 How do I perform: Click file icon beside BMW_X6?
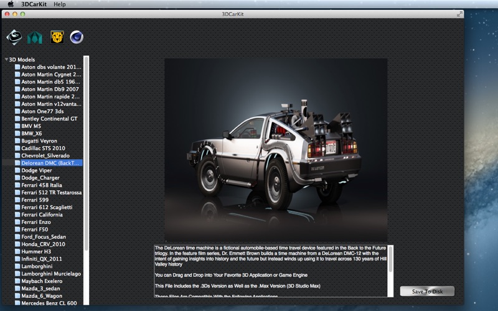click(17, 133)
